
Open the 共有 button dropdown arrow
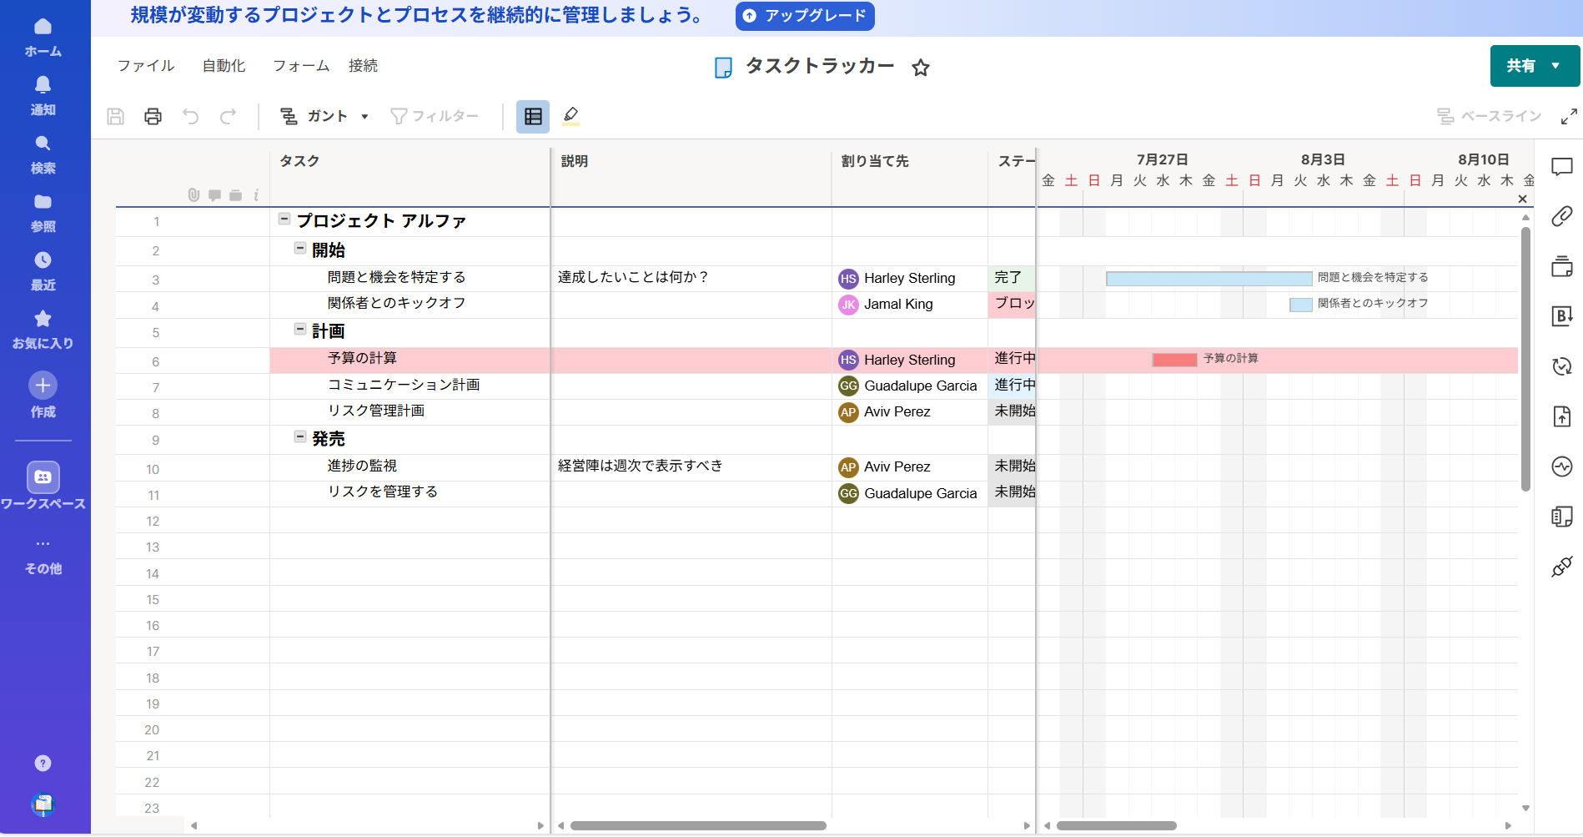[1555, 65]
